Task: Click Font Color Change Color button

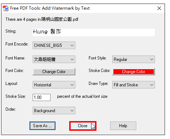Action: [x=54, y=72]
